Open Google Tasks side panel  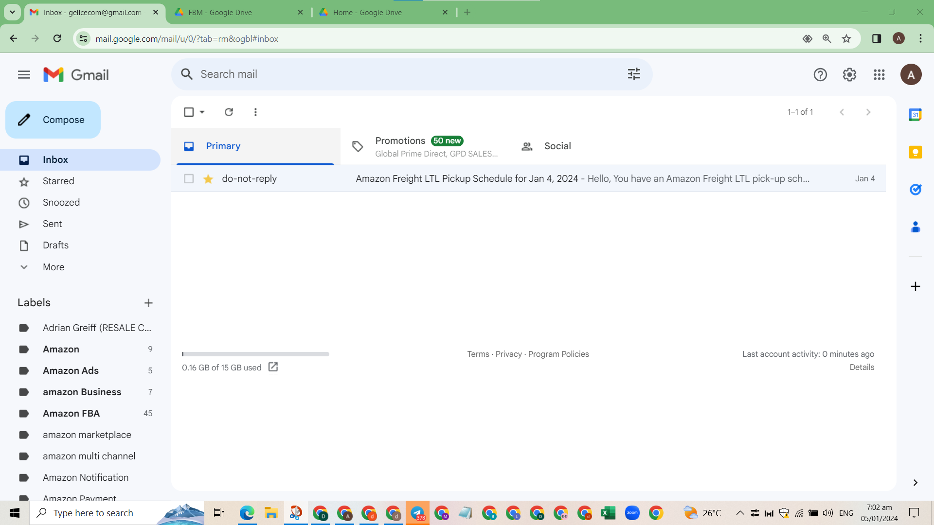(x=915, y=190)
